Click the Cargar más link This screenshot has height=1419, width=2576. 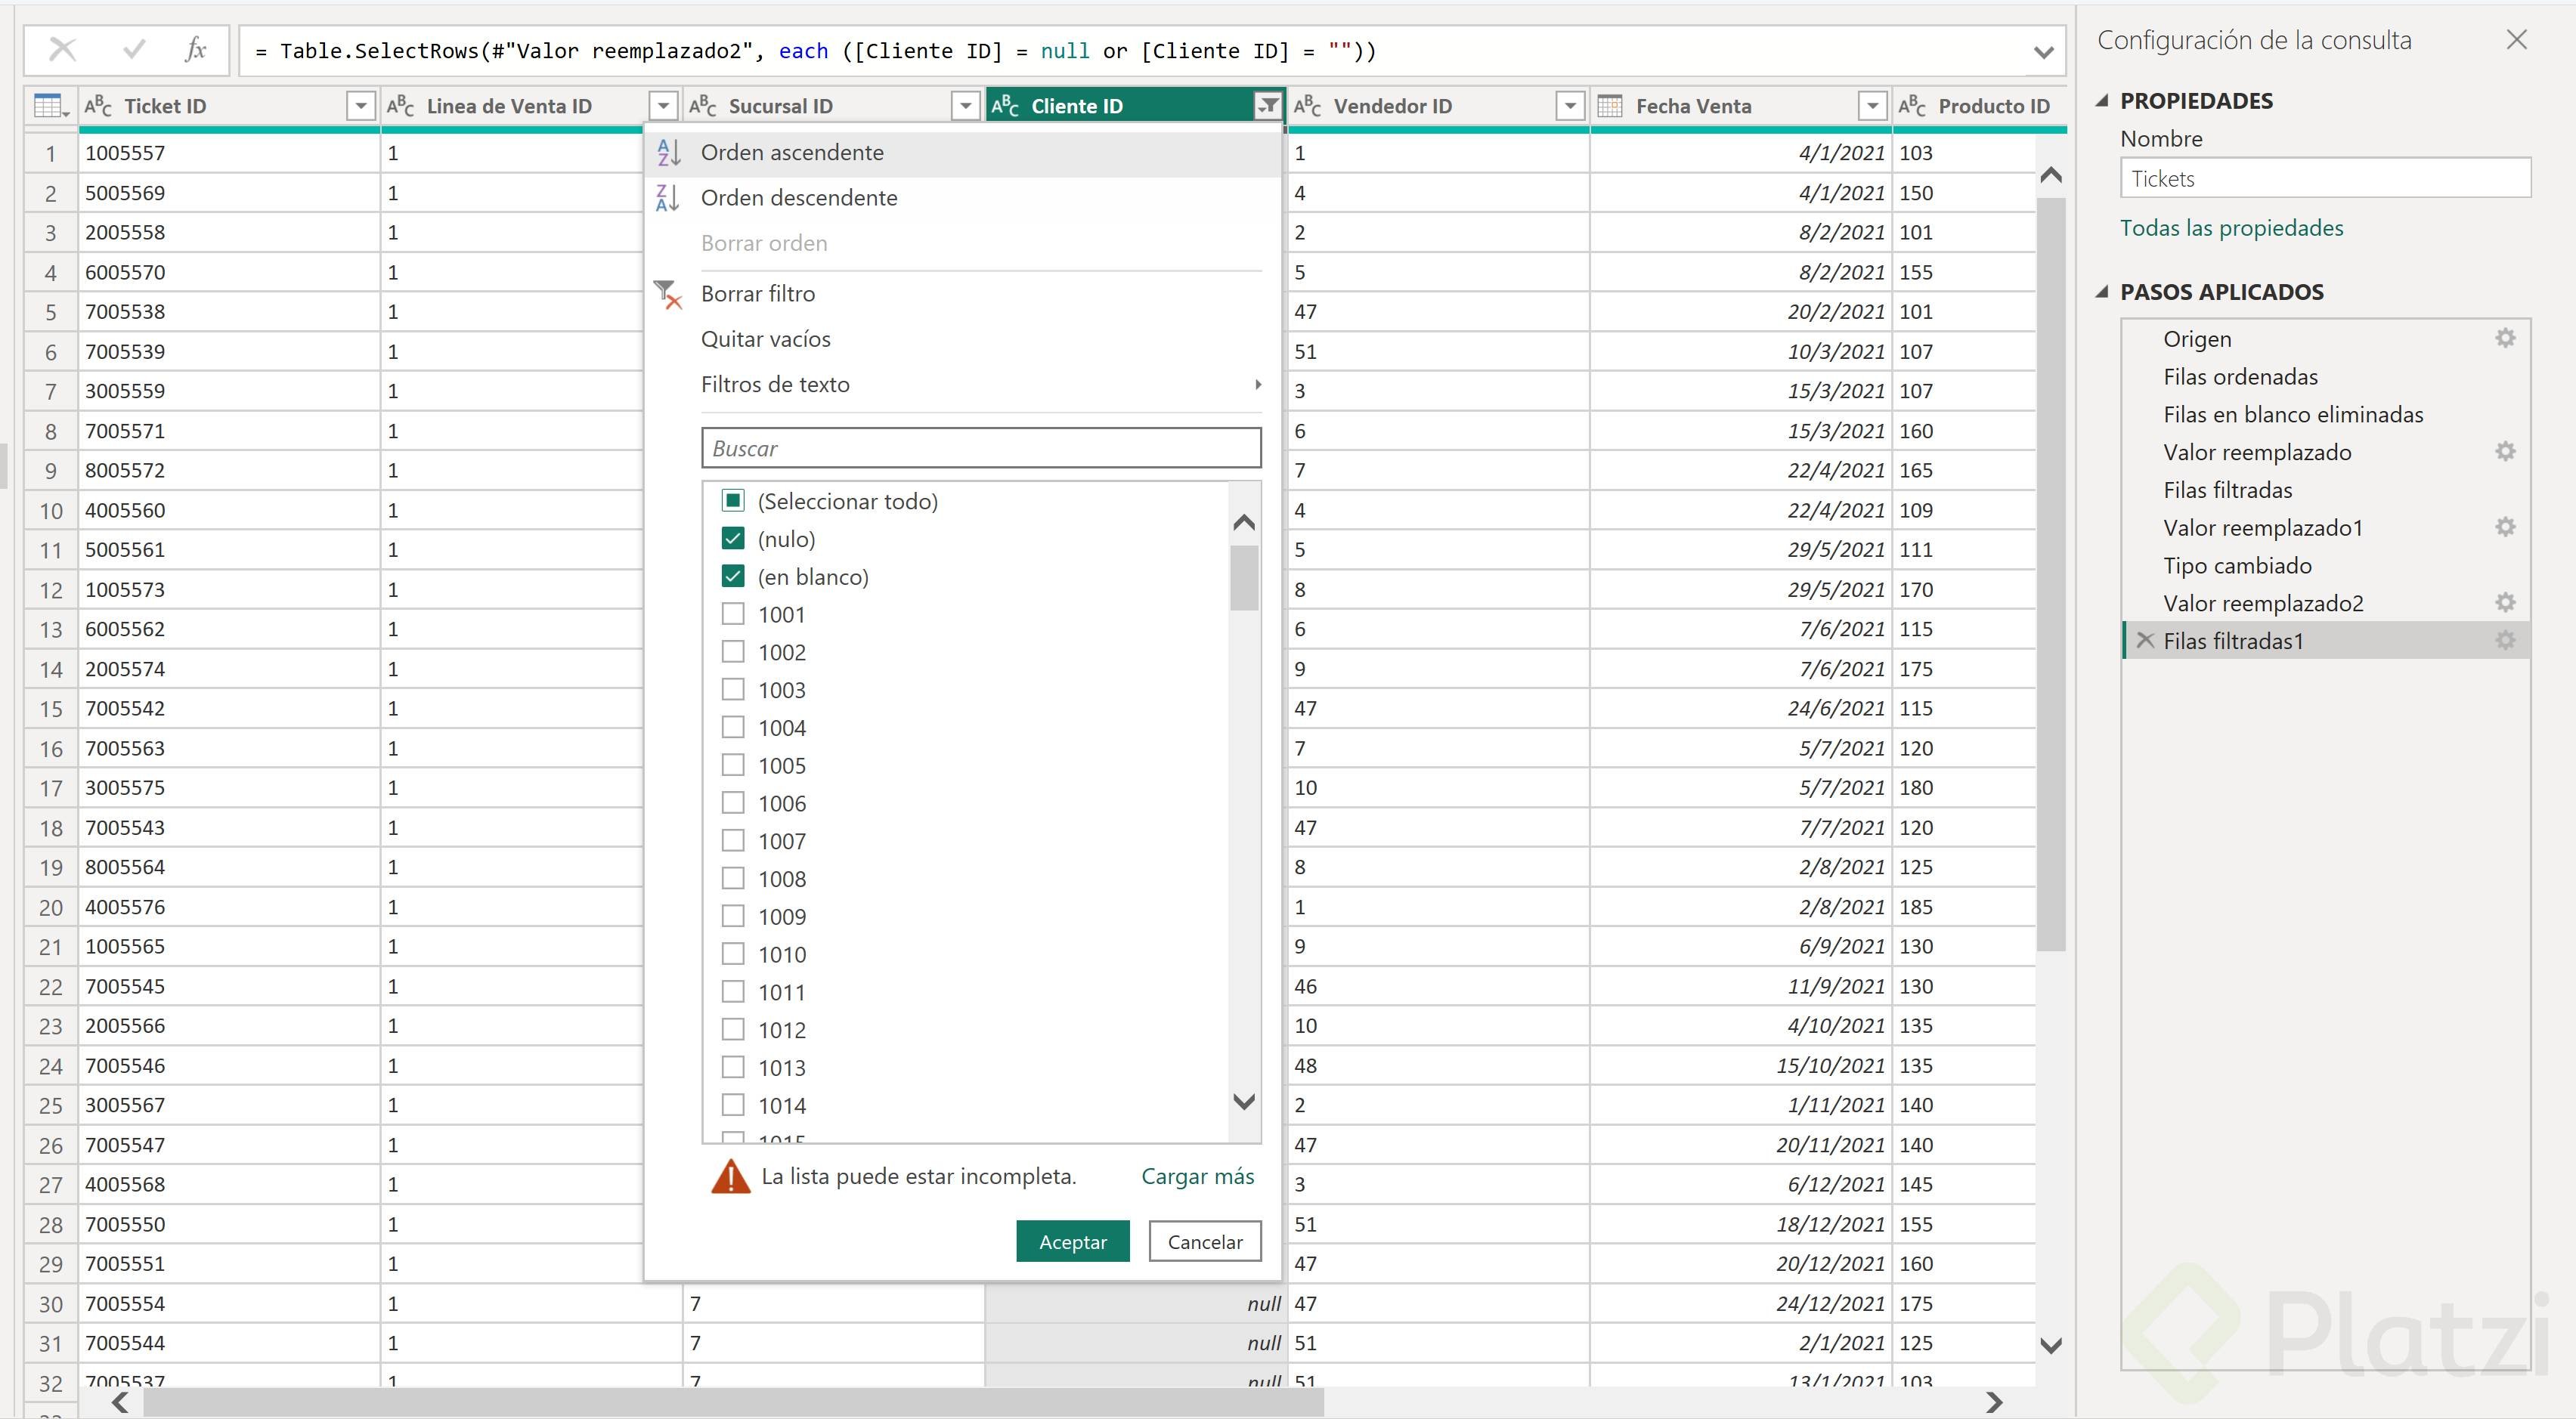(1197, 1176)
